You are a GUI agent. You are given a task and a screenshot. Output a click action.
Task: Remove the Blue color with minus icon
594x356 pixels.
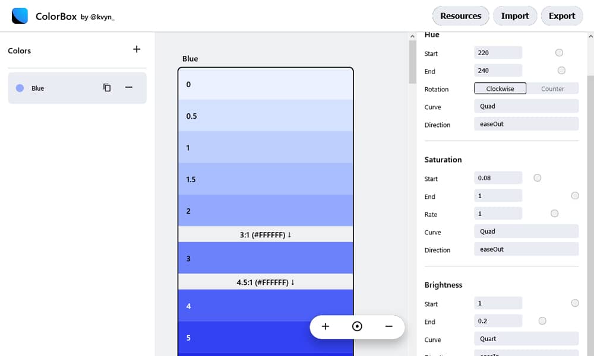pos(129,87)
